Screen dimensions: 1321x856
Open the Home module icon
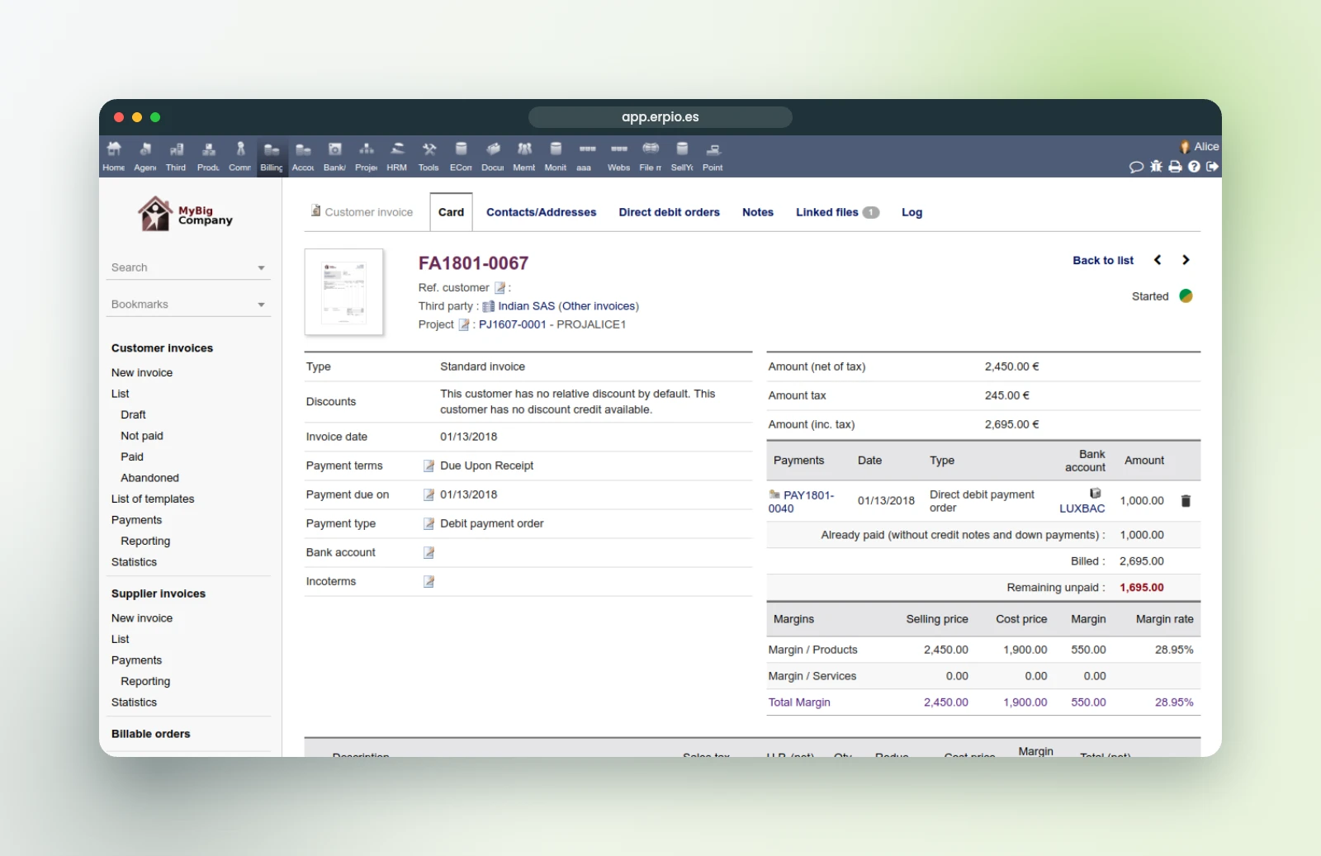pos(114,155)
